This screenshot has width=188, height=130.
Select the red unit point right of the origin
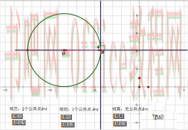click(x=148, y=87)
